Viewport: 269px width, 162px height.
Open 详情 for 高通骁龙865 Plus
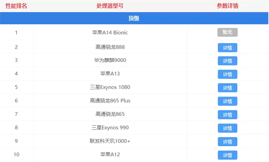228,101
